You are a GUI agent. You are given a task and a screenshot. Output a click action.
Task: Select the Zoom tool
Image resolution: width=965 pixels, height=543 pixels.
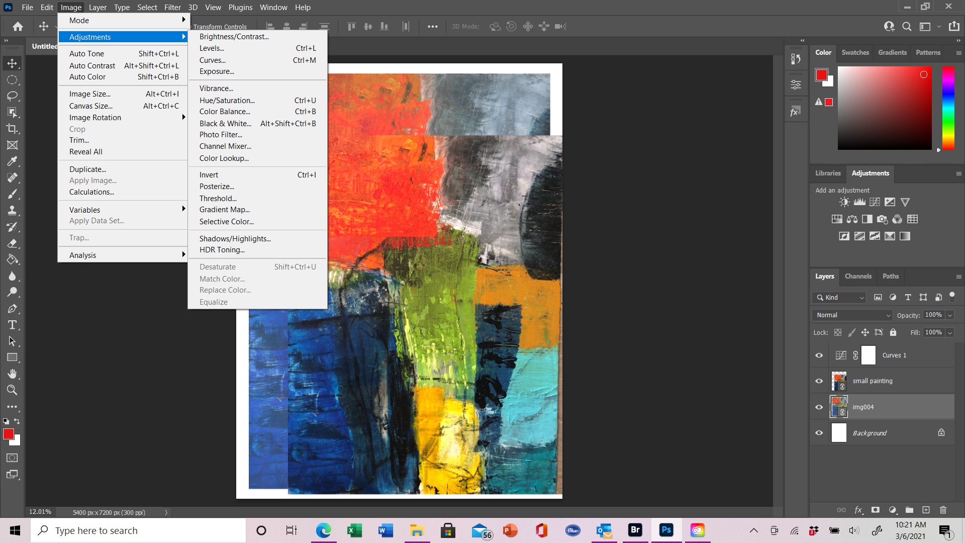tap(13, 390)
